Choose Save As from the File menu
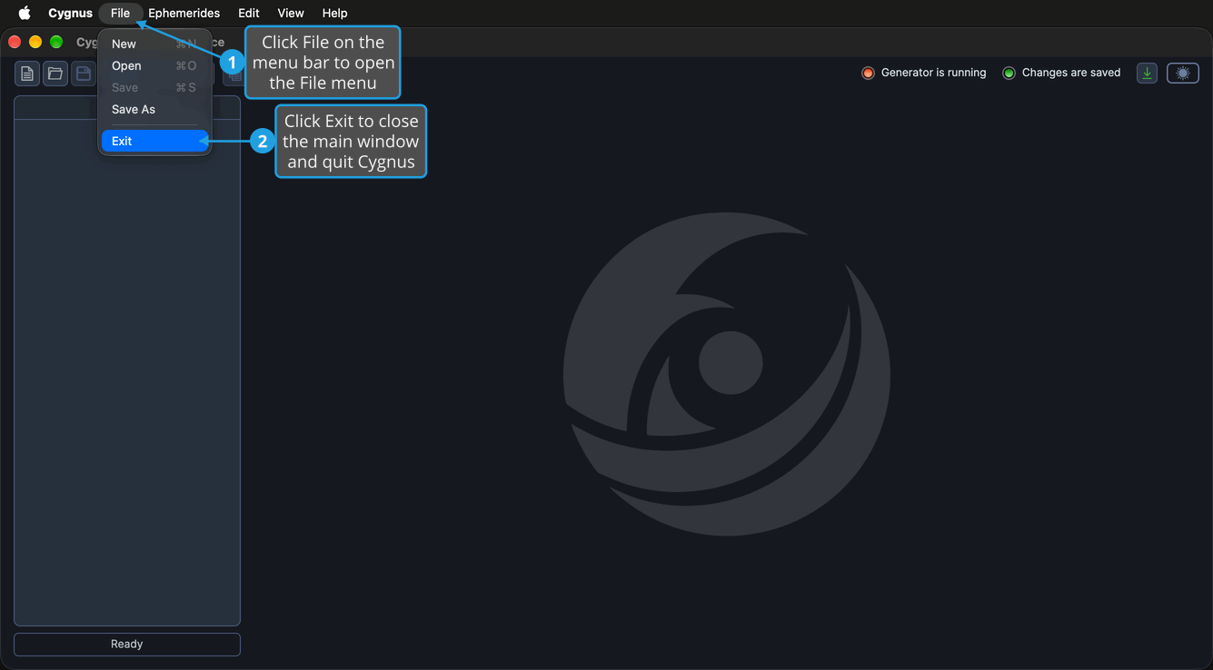Screen dimensions: 1213x670 155,109
